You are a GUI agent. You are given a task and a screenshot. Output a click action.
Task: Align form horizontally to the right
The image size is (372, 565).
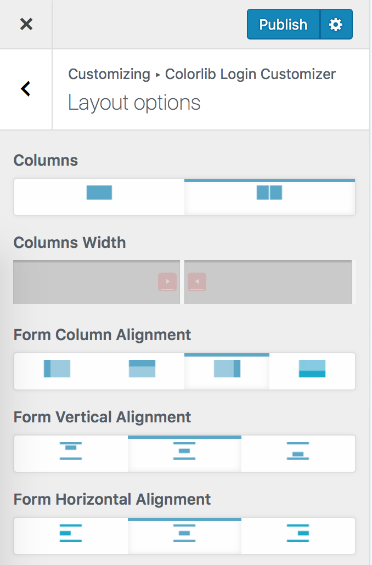tap(297, 536)
